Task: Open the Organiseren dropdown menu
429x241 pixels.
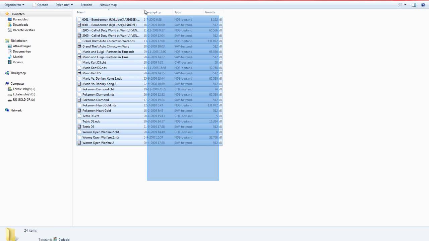Action: (14, 5)
